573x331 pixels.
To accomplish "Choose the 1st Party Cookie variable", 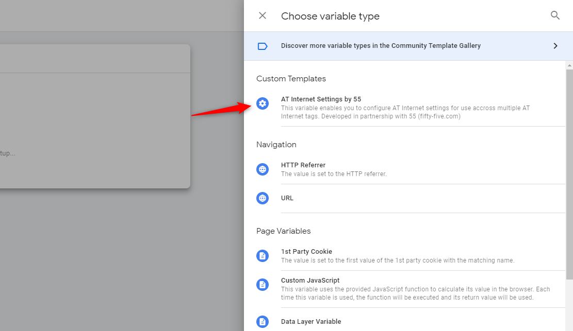I will [306, 252].
